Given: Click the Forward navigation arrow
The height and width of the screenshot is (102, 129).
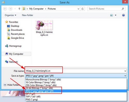Looking at the screenshot, I should (x=11, y=9).
